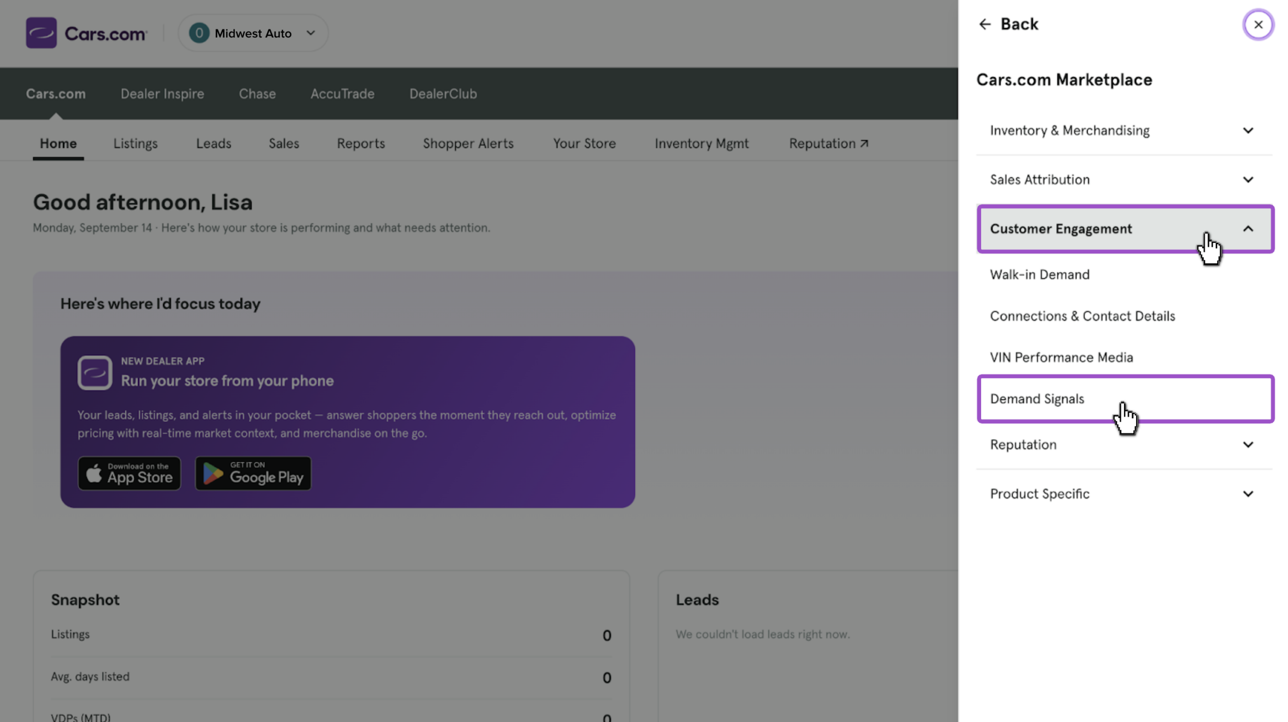Click 'Run your store from your phone'
This screenshot has width=1288, height=722.
[x=227, y=381]
